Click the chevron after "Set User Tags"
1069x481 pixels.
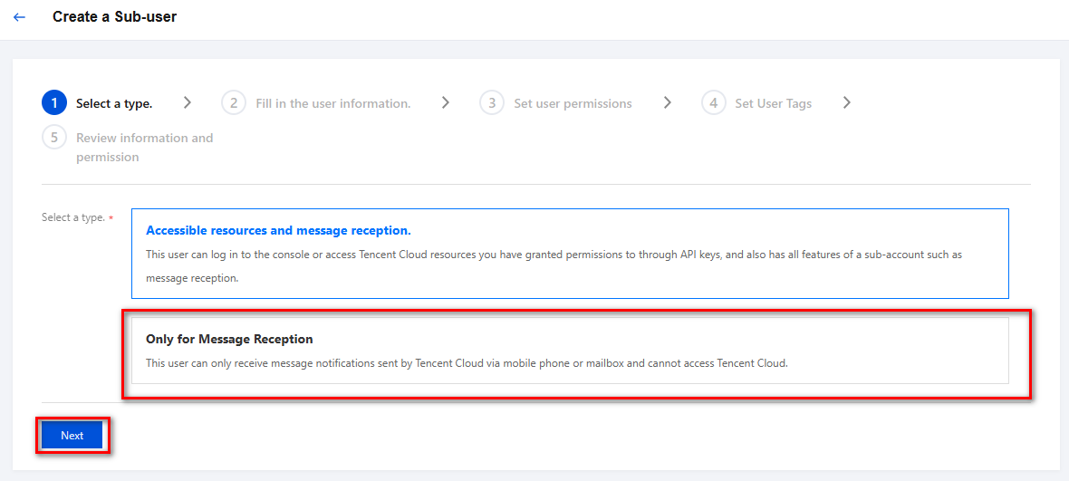[846, 103]
